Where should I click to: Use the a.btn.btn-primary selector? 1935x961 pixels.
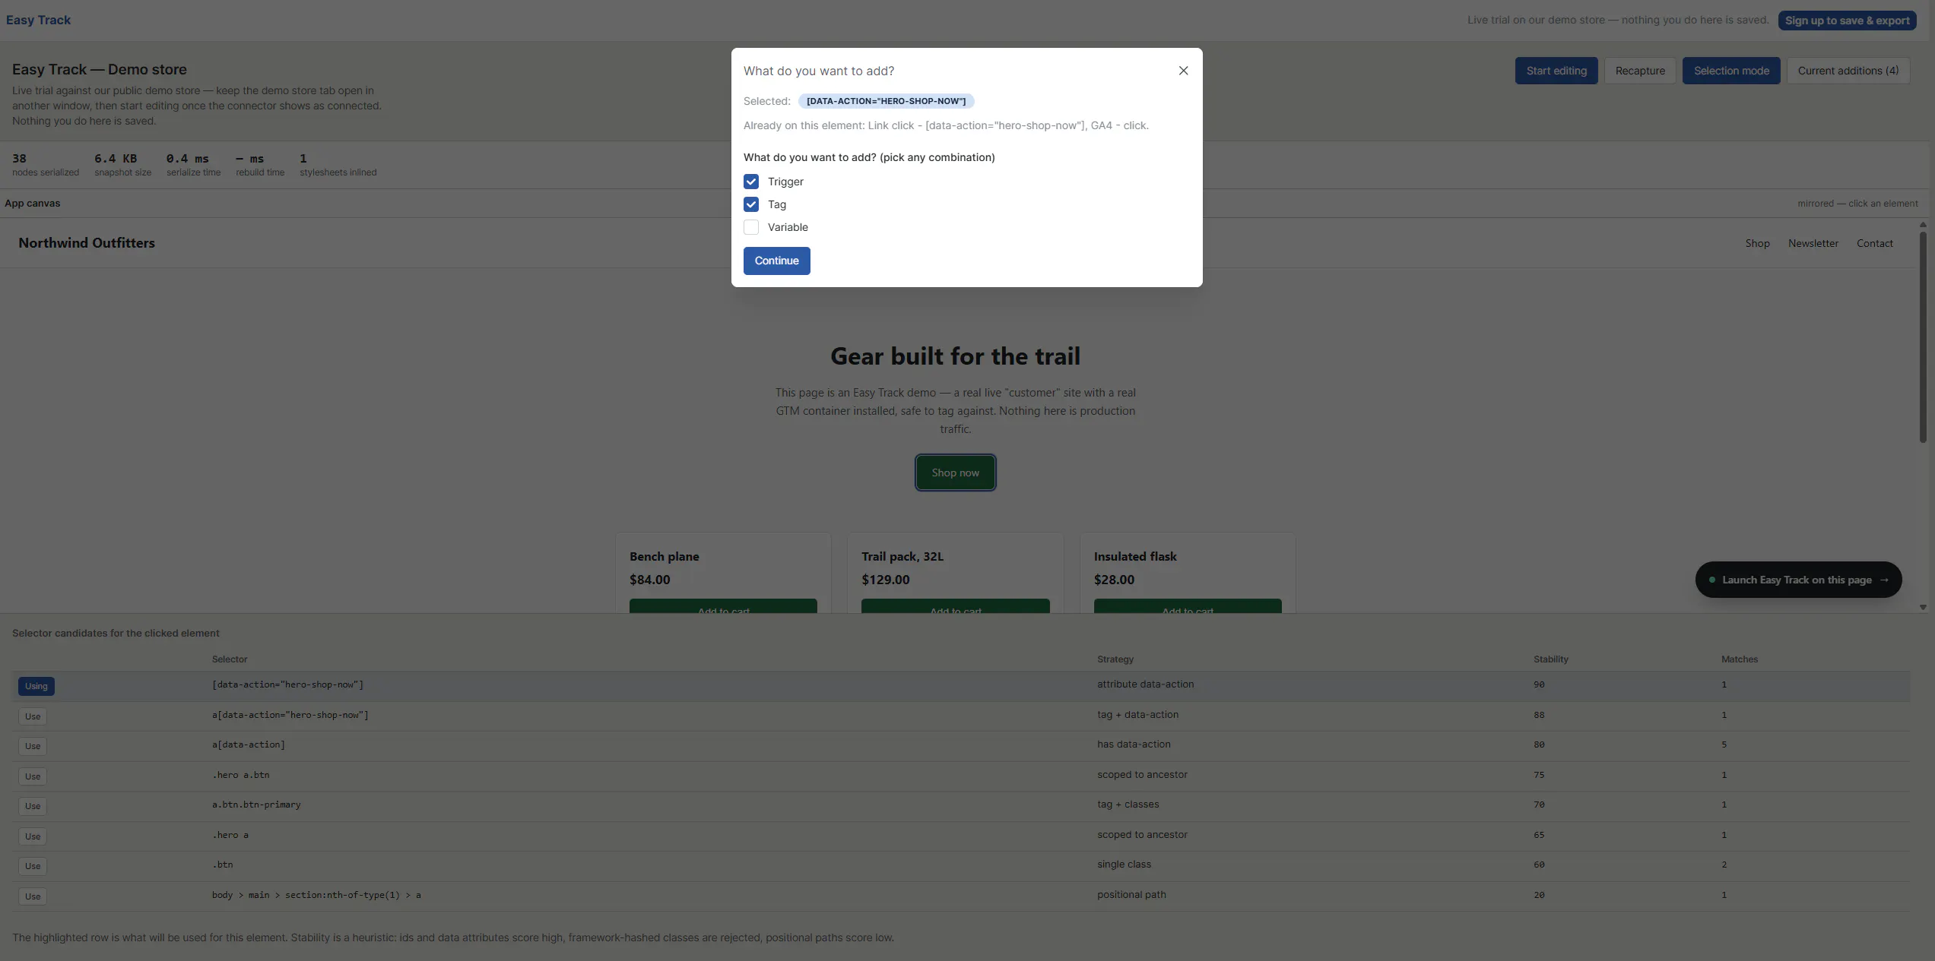click(33, 806)
